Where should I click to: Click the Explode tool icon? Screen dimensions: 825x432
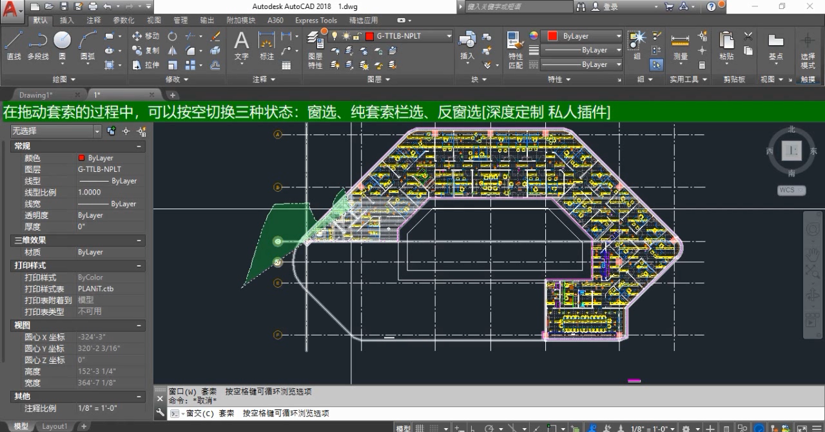pos(215,50)
